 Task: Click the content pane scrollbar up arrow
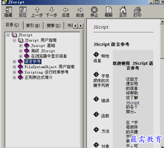coord(162,22)
